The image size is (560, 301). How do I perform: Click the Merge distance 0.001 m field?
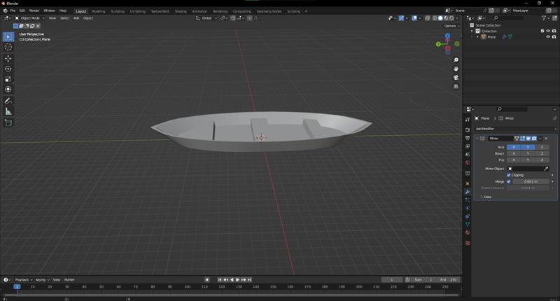pos(531,181)
